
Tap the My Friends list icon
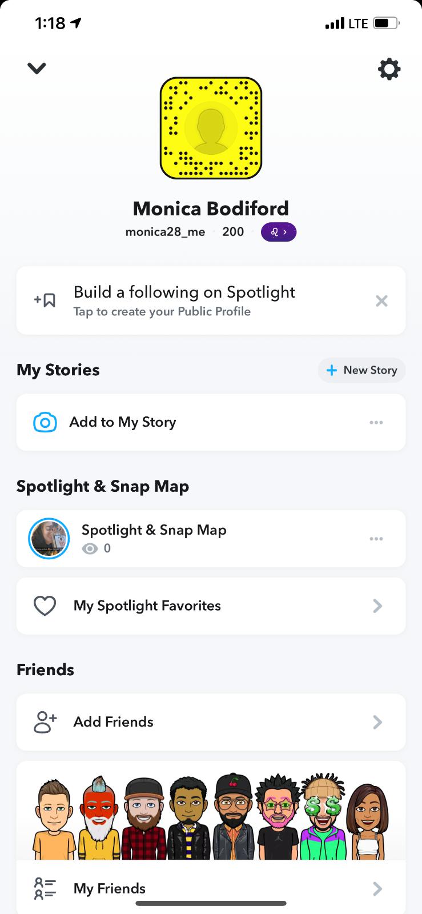tap(45, 889)
